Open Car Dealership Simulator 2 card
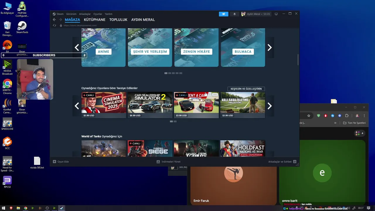 150,105
